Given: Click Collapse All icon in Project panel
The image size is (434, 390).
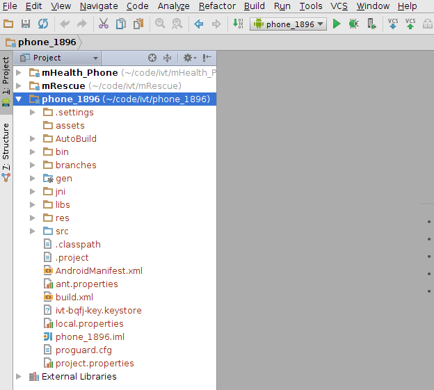Looking at the screenshot, I should coord(167,58).
